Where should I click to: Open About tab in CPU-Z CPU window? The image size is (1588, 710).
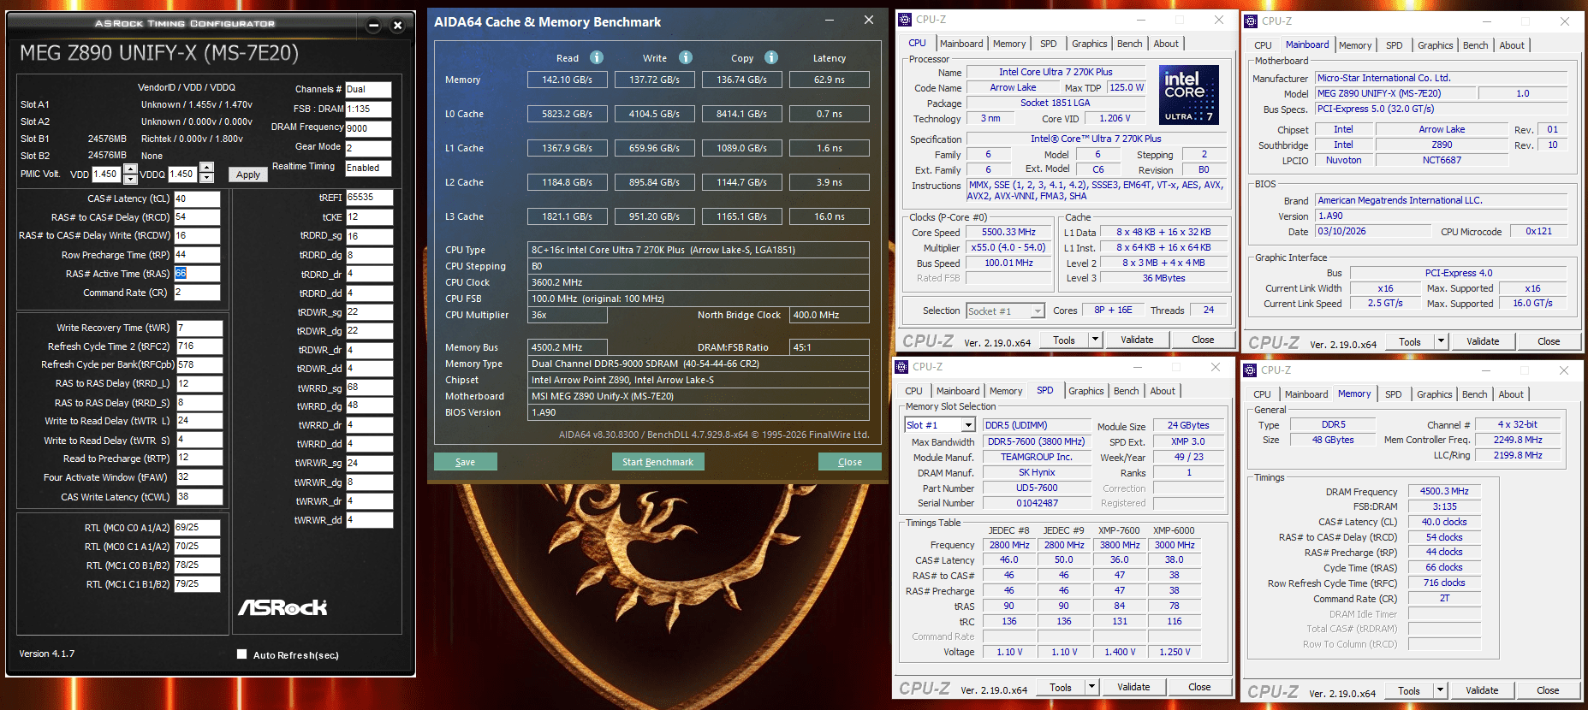pos(1166,44)
